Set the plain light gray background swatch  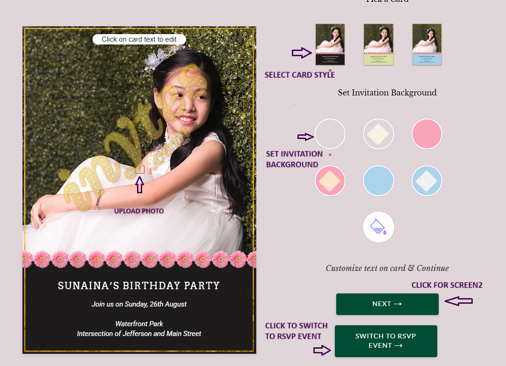click(x=330, y=134)
